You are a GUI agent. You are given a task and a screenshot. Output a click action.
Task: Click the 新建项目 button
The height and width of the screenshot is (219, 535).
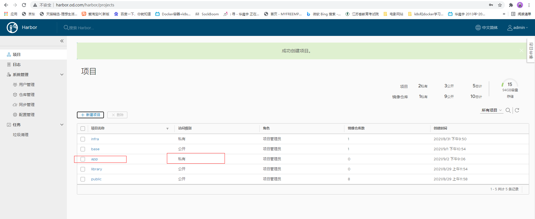coord(90,115)
